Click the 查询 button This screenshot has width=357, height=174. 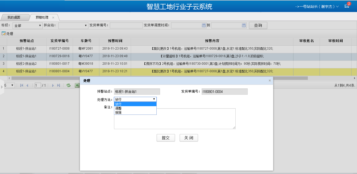[258, 25]
